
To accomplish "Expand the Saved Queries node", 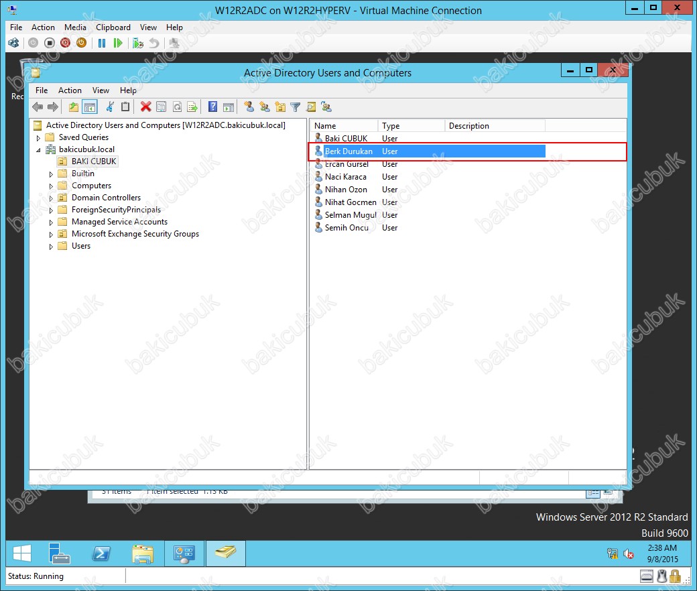I will point(39,138).
